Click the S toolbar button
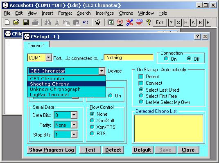 (178, 22)
